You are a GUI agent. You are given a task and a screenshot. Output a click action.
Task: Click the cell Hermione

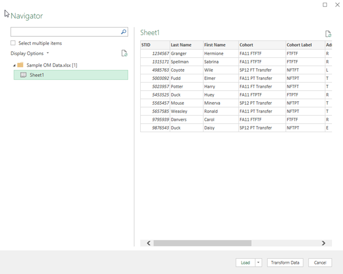pos(221,53)
